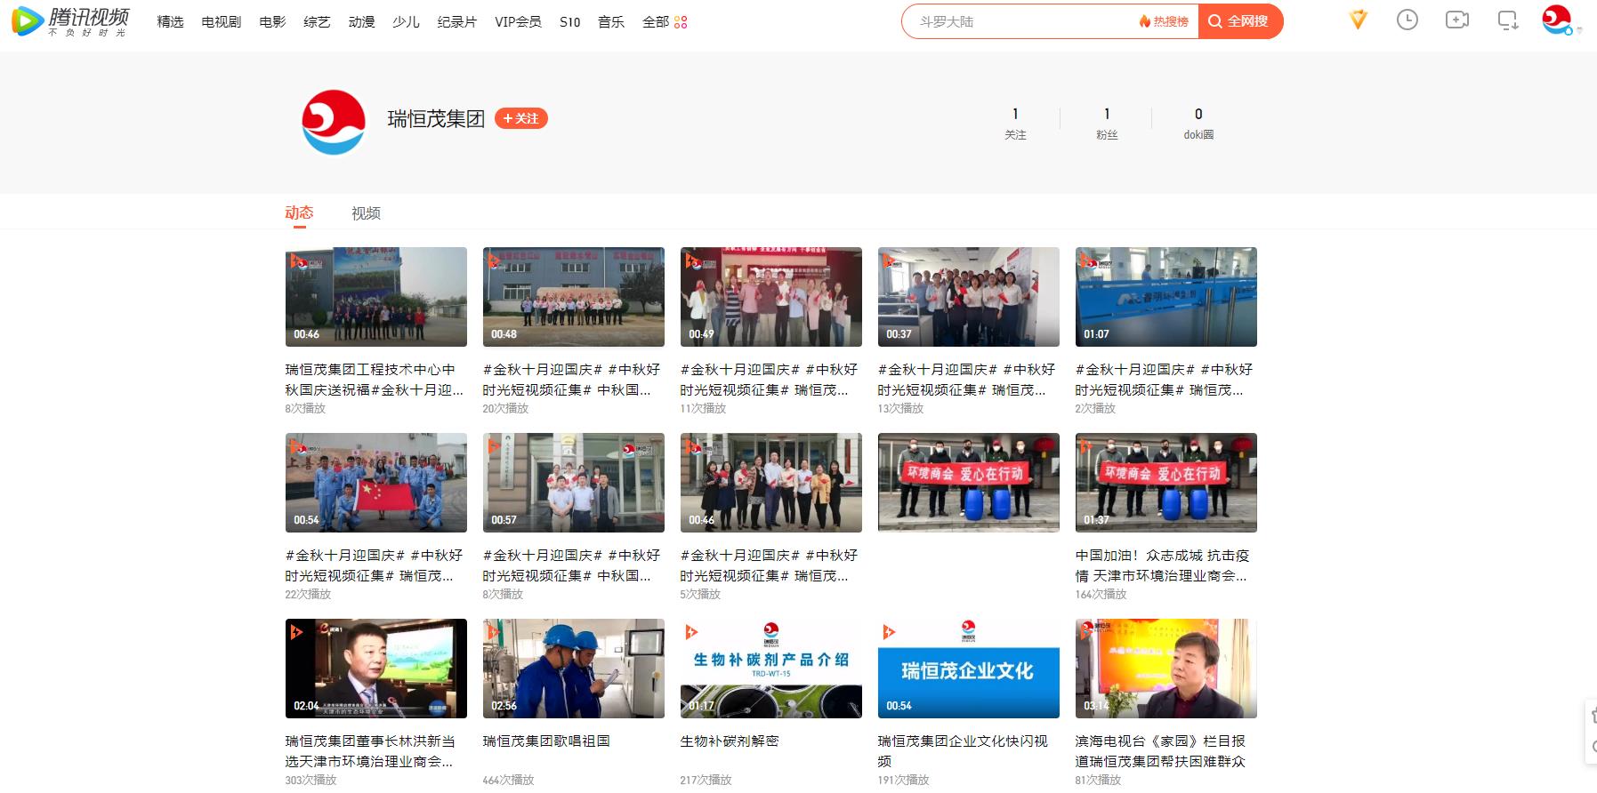View the 关注 count

(1015, 123)
